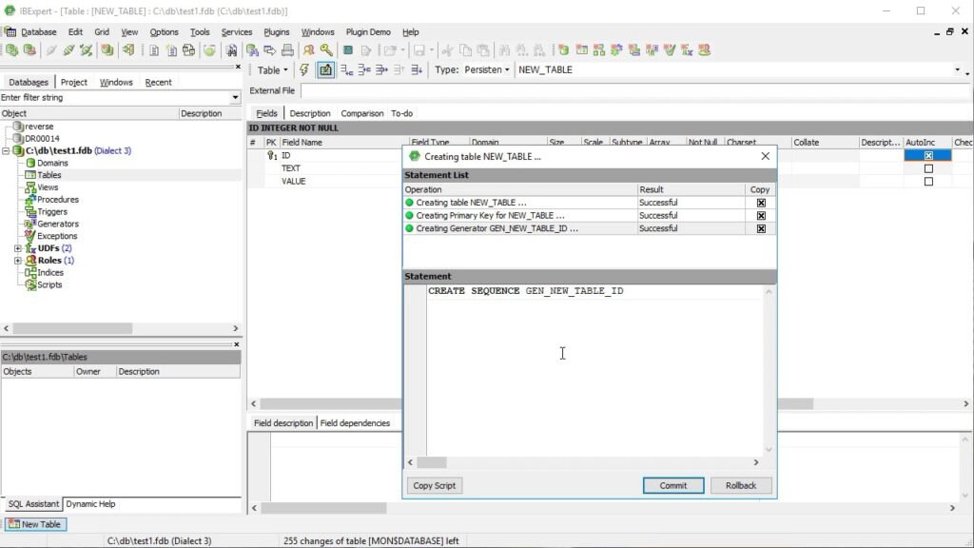Image resolution: width=974 pixels, height=548 pixels.
Task: Switch to the Field dependencies tab
Action: pyautogui.click(x=356, y=423)
